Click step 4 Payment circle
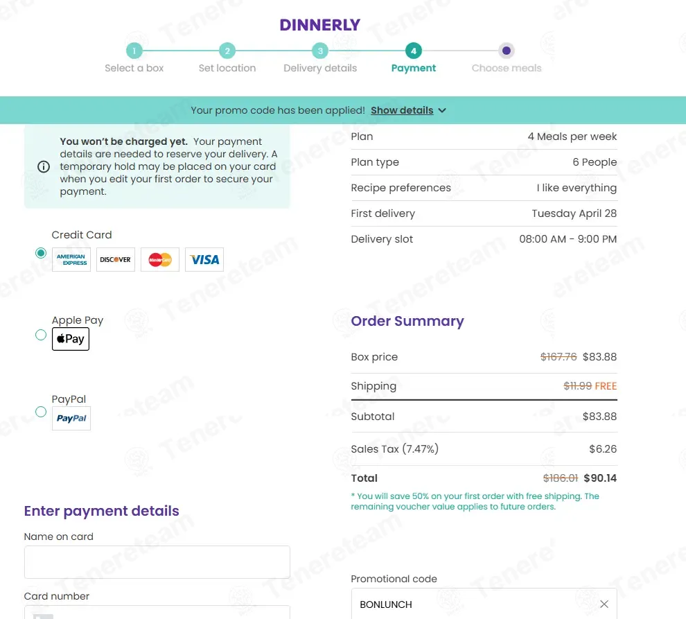The height and width of the screenshot is (619, 686). point(414,51)
